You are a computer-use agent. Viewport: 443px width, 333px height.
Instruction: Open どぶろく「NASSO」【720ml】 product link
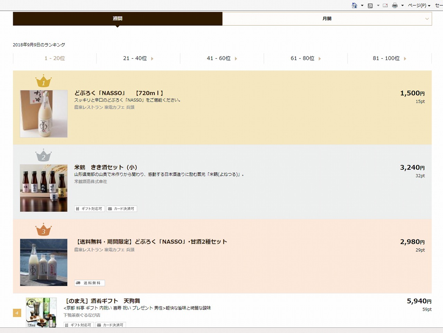(119, 93)
